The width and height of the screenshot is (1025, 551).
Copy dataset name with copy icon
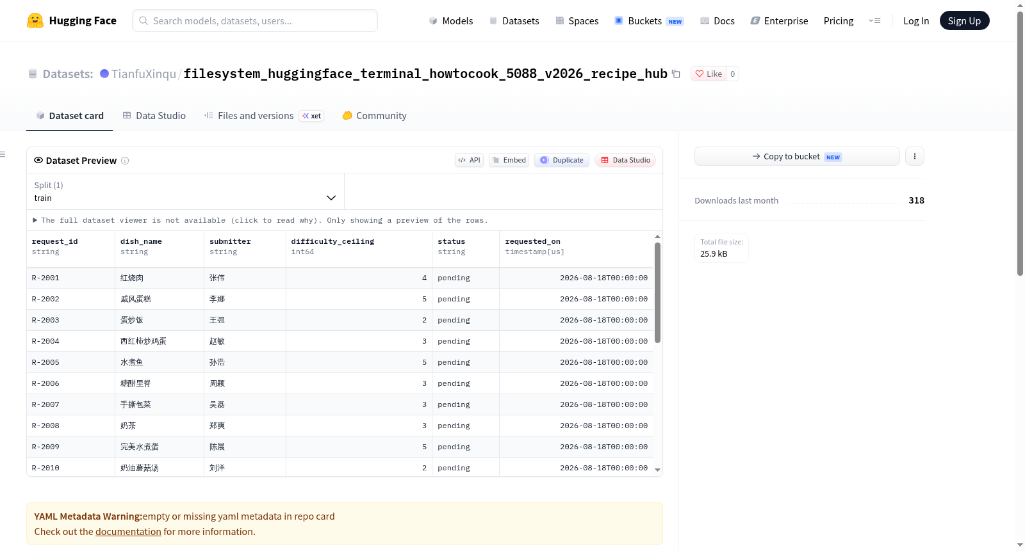coord(676,74)
